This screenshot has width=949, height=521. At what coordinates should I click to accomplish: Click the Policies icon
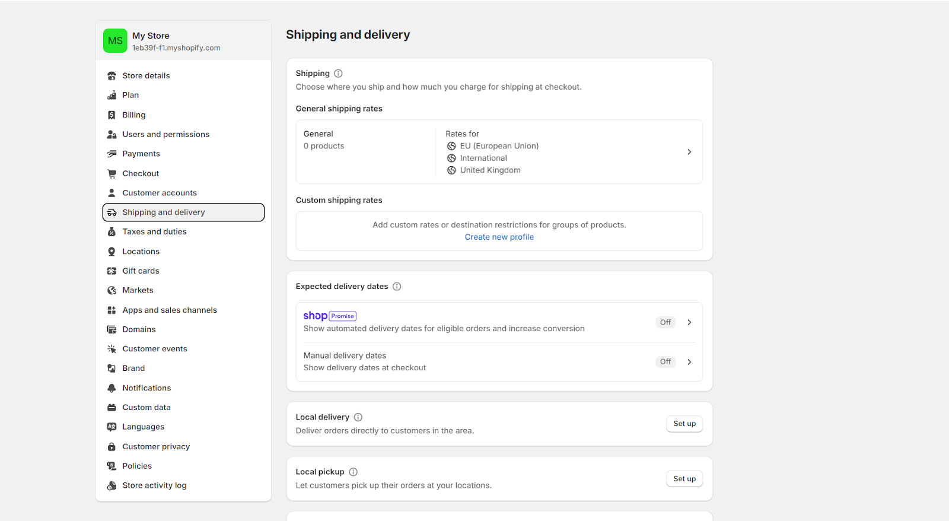112,466
